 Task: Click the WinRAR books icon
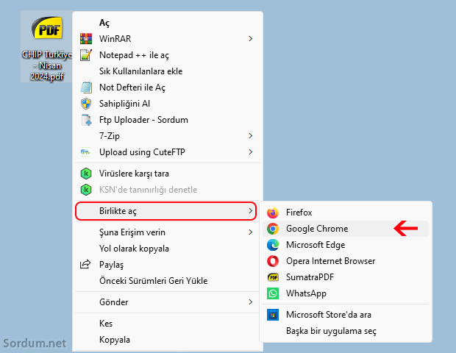pyautogui.click(x=86, y=39)
